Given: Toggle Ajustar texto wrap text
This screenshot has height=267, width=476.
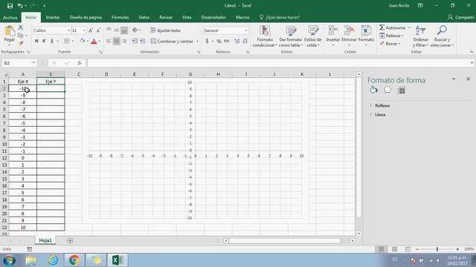Looking at the screenshot, I should tap(165, 30).
